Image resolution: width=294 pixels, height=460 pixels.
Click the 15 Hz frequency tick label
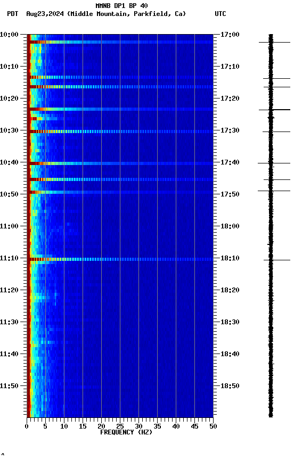pos(83,426)
